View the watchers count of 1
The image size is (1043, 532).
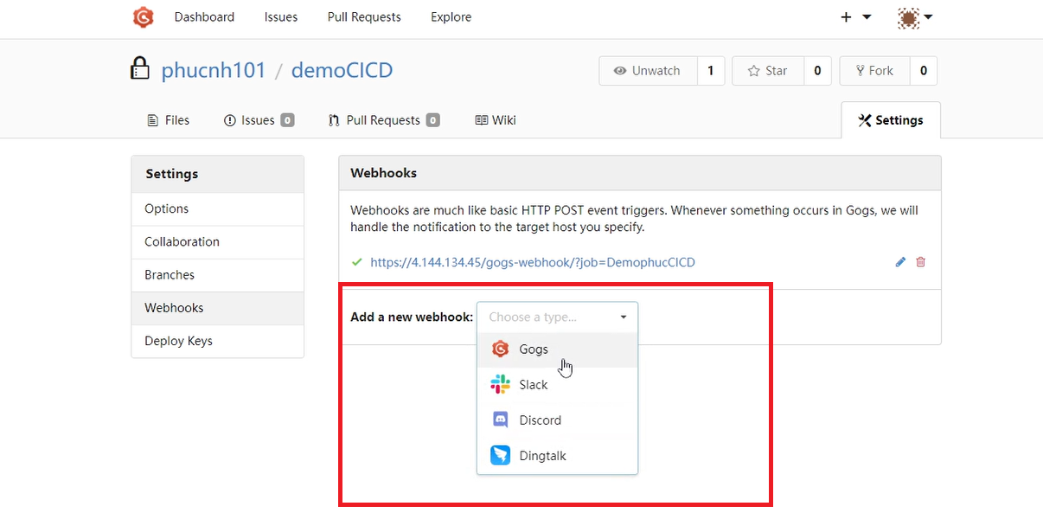(711, 71)
